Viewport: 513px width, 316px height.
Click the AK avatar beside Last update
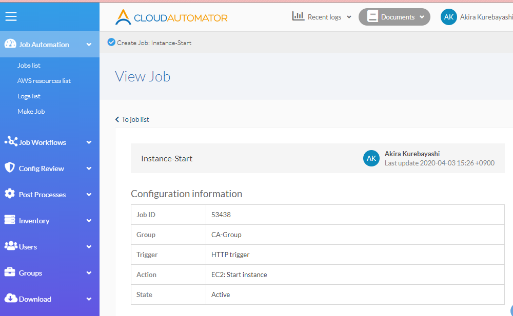[x=371, y=158]
